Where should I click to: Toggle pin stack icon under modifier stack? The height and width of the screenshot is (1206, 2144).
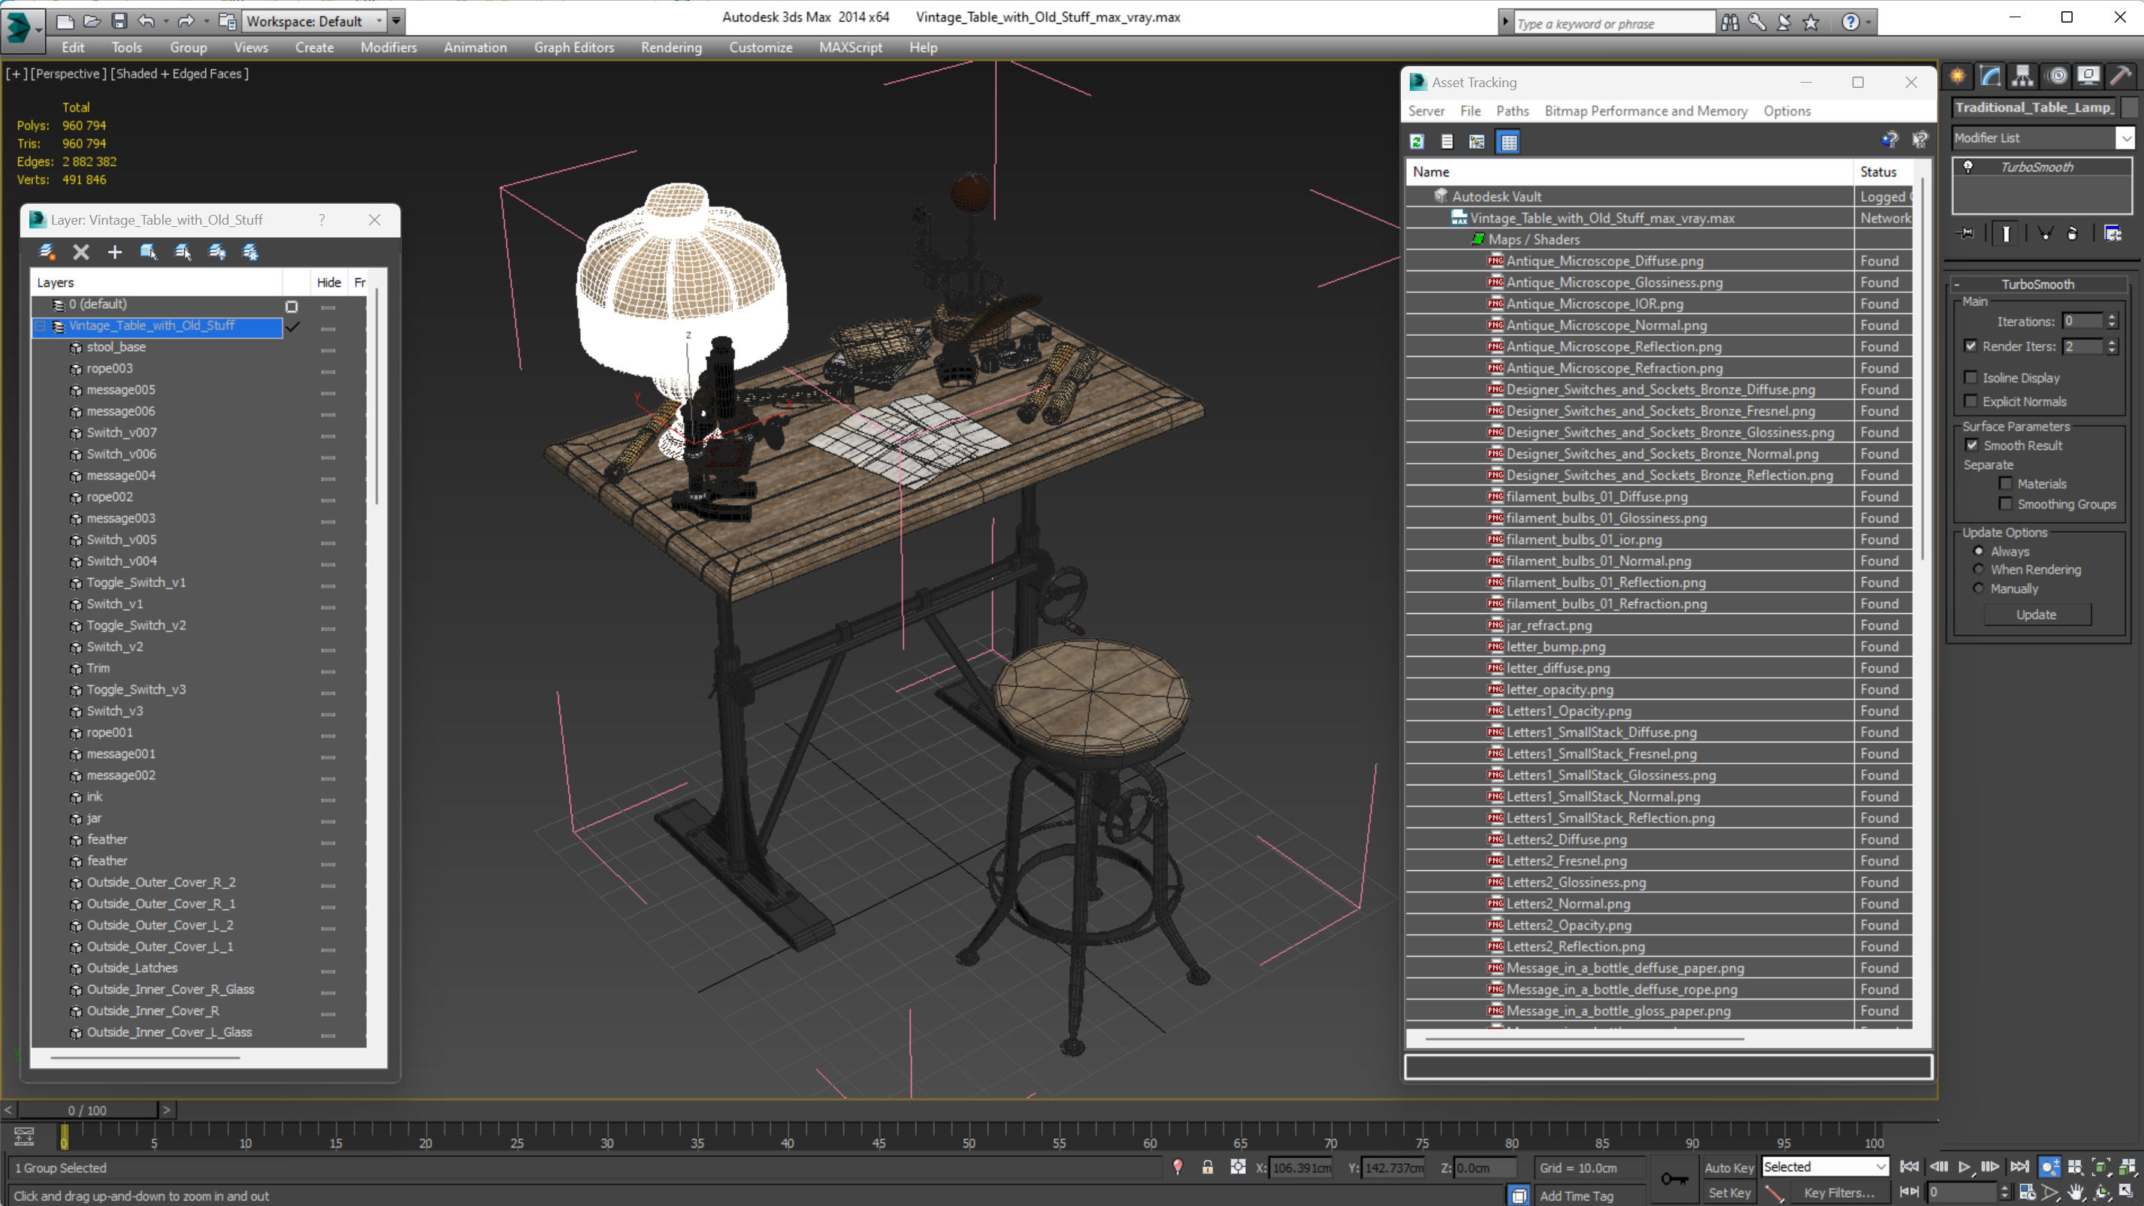point(1966,234)
